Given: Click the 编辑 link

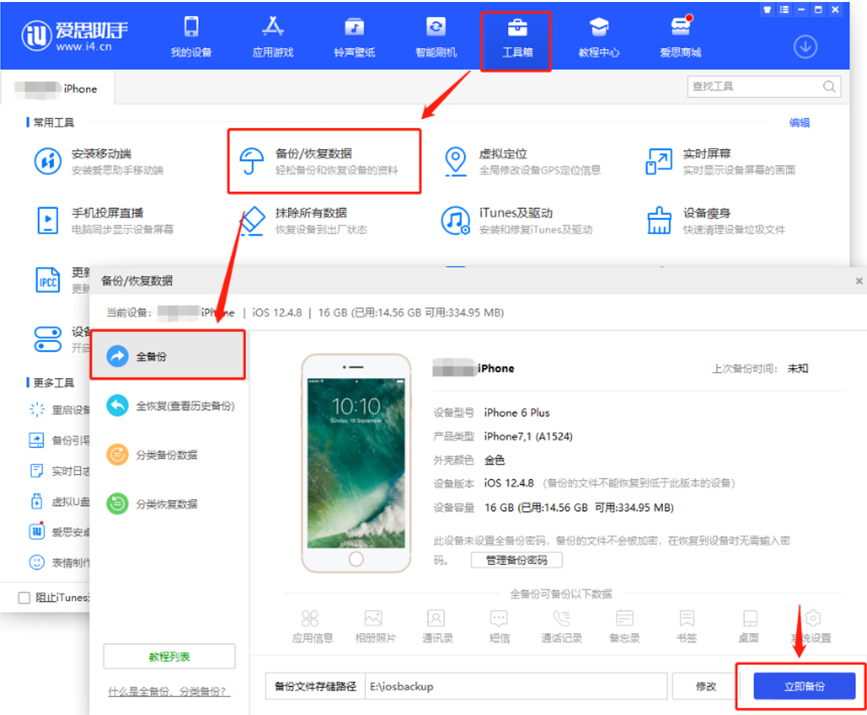Looking at the screenshot, I should tap(799, 122).
